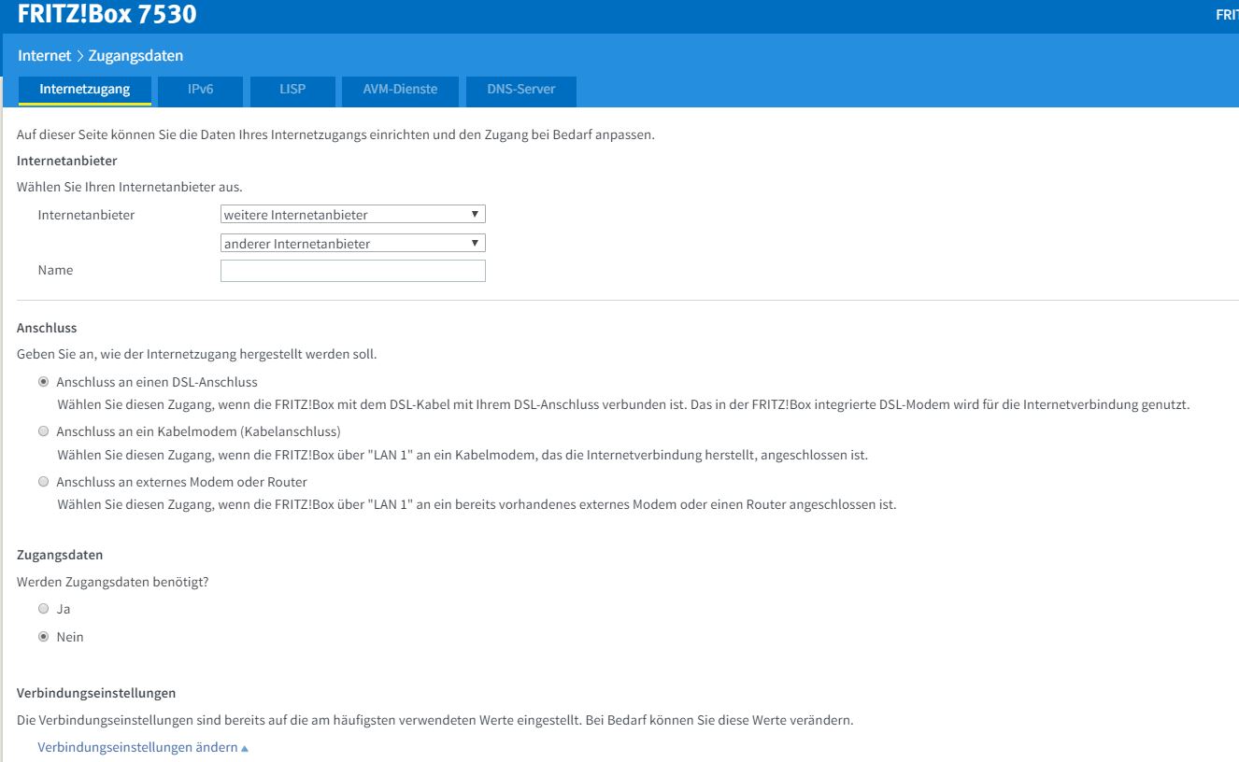Select the Internetzugang tab
Image resolution: width=1239 pixels, height=762 pixels.
click(85, 91)
